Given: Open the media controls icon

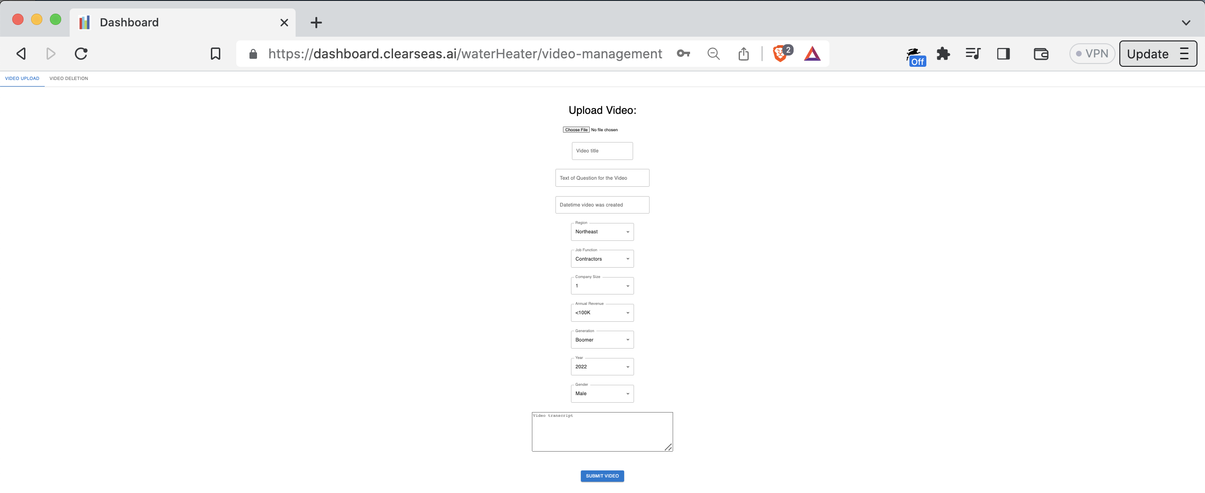Looking at the screenshot, I should point(973,53).
